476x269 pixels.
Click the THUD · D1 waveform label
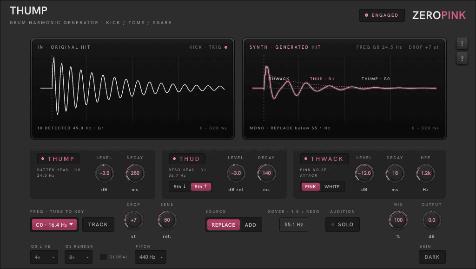click(322, 79)
